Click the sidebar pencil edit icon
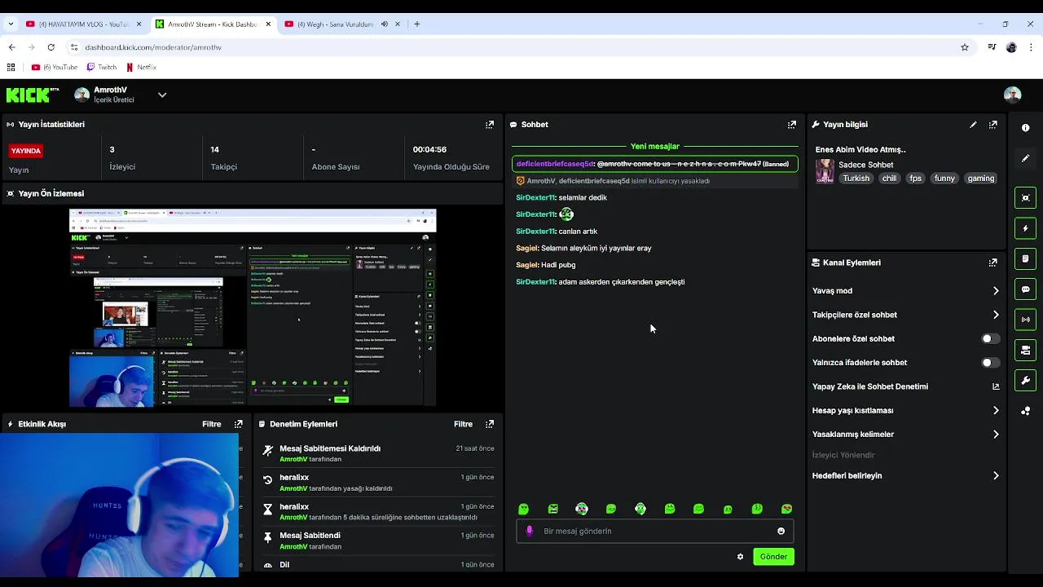This screenshot has width=1043, height=587. click(1025, 158)
